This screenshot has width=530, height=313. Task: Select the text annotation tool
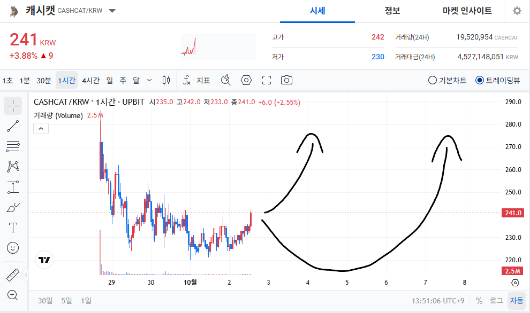[13, 228]
